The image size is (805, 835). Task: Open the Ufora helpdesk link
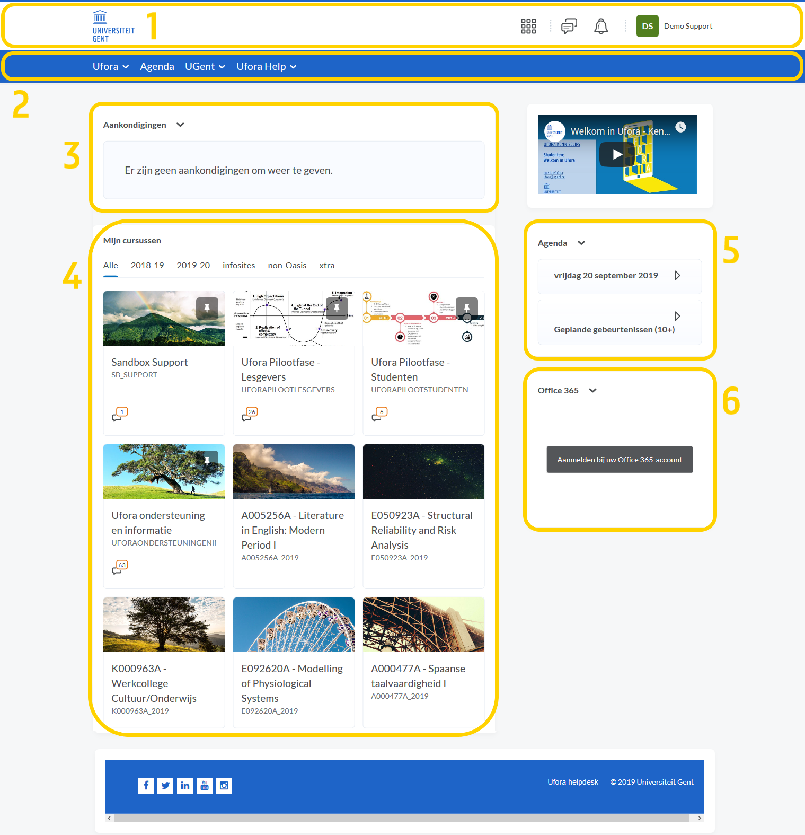coord(572,782)
